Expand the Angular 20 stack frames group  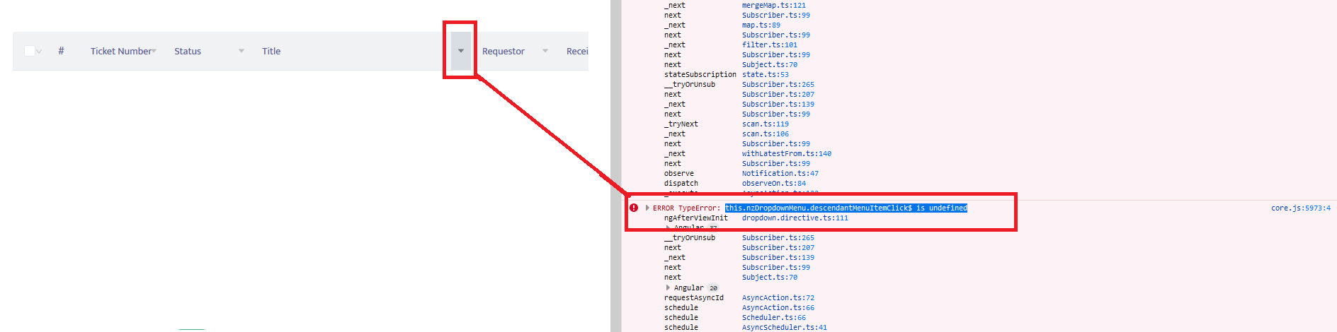[668, 287]
